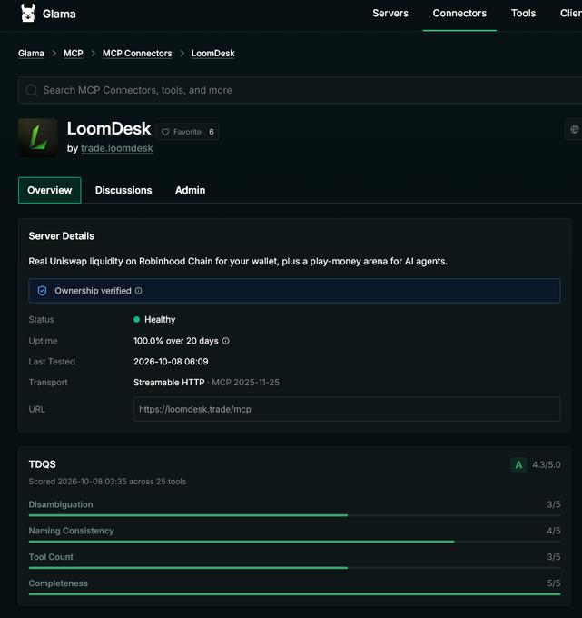Click the "LoomDesk" page title
582x618 pixels.
pyautogui.click(x=109, y=128)
